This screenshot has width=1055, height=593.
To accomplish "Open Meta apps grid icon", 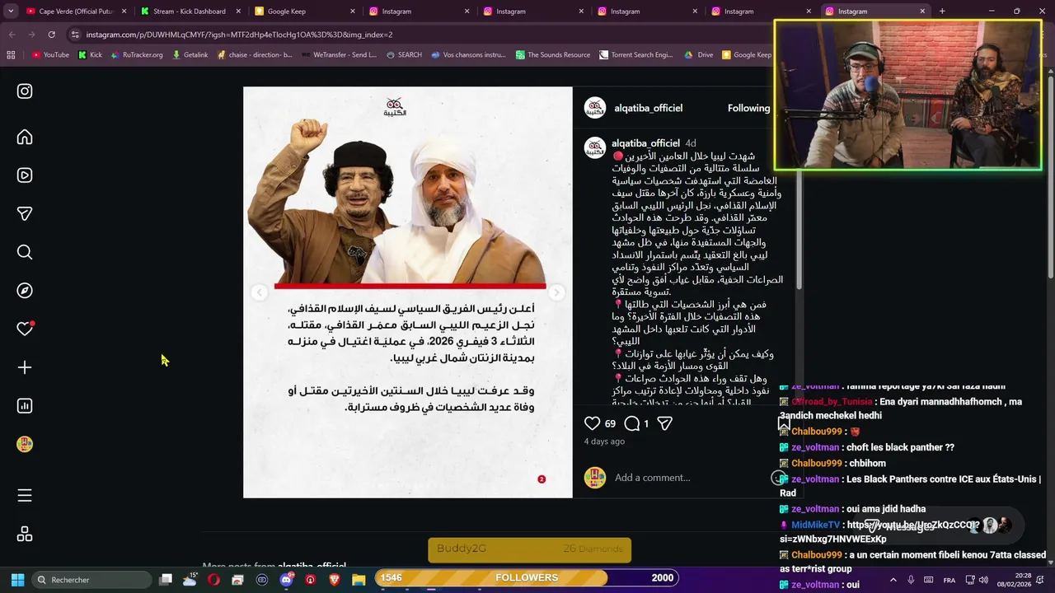I will pyautogui.click(x=25, y=535).
